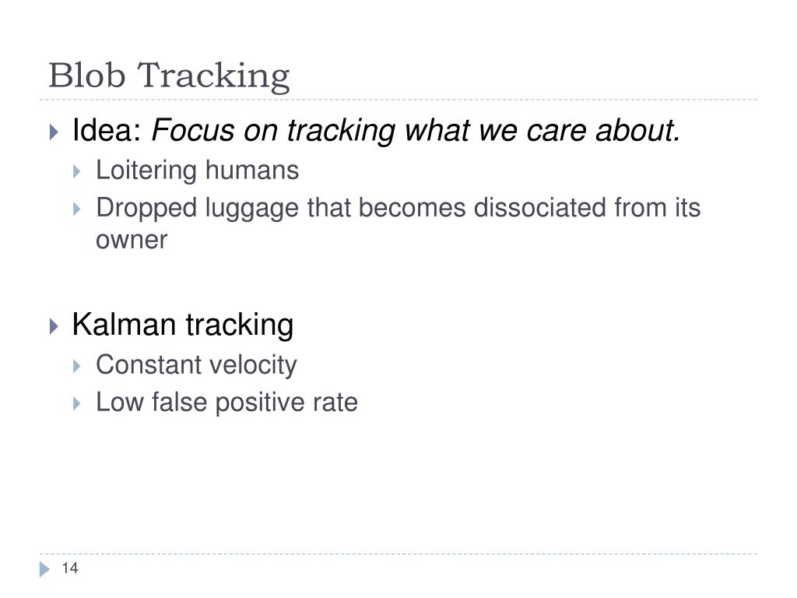The image size is (797, 598).
Task: Select the word Idea: in first bullet
Action: (x=107, y=130)
